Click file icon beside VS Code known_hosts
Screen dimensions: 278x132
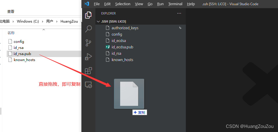[107, 60]
